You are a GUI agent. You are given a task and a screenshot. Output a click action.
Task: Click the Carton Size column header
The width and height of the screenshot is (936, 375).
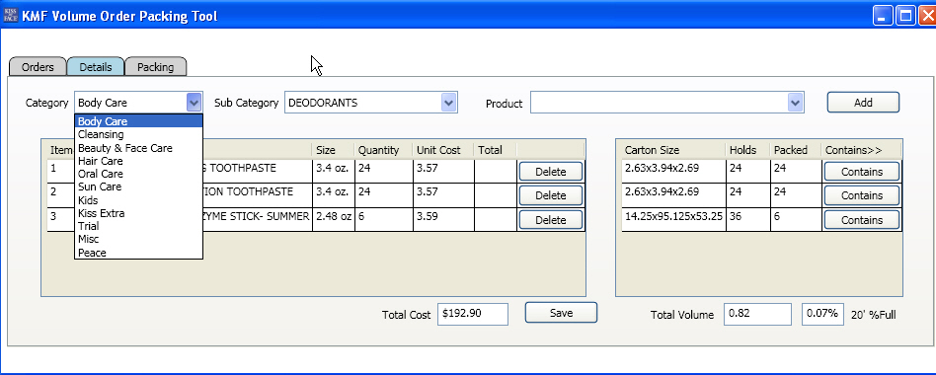673,150
